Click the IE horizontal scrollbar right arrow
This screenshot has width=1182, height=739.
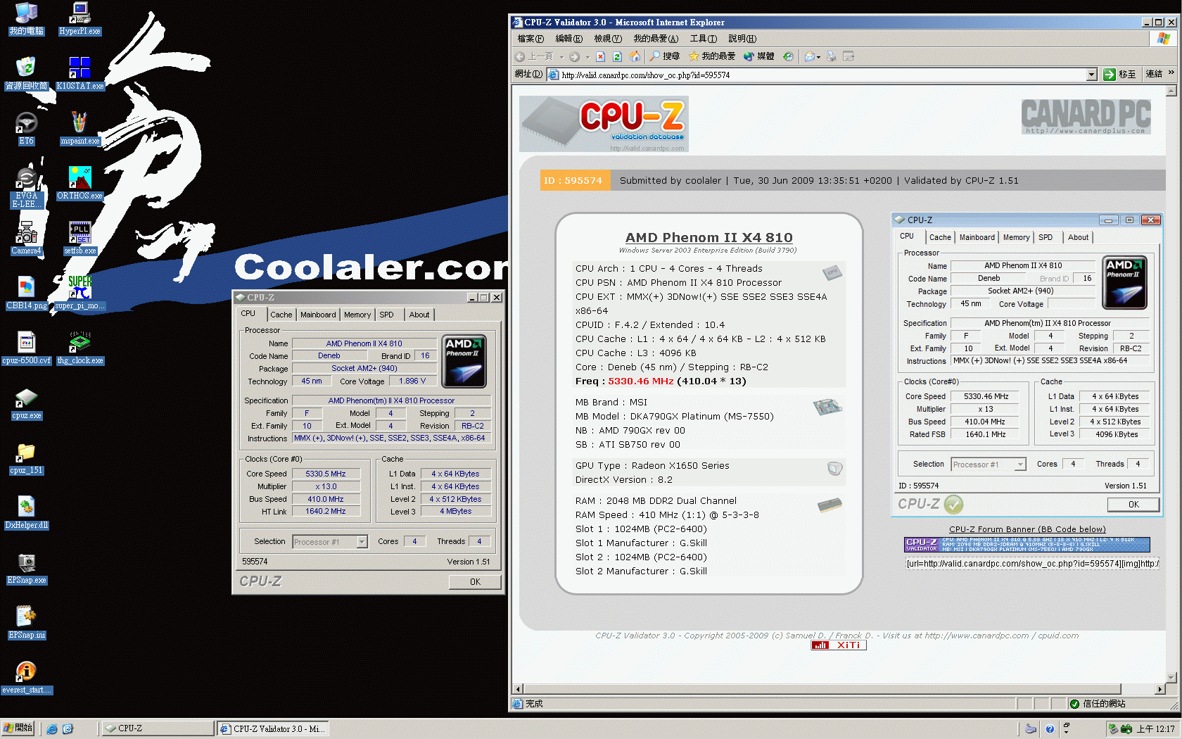(x=1160, y=689)
